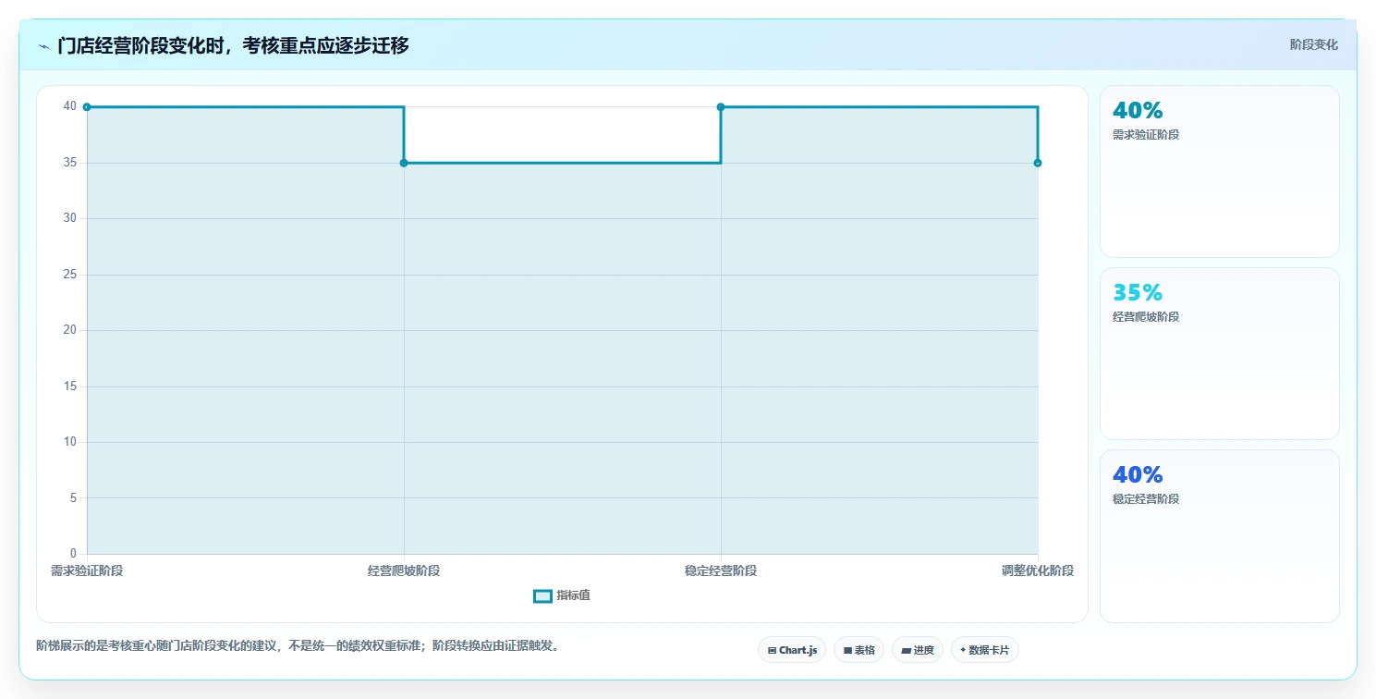The width and height of the screenshot is (1376, 699).
Task: Click the lightning icon beside the title
Action: coord(43,46)
